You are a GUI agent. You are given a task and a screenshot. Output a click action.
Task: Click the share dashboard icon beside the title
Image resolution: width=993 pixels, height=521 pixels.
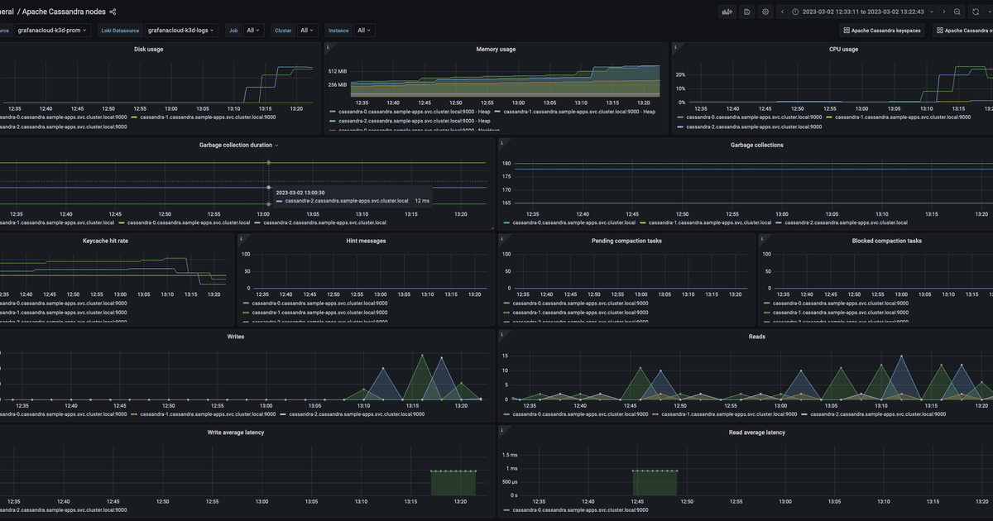[x=113, y=12]
